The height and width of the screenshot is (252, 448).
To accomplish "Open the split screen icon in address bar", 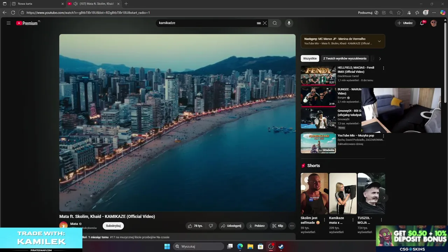I will (x=384, y=13).
